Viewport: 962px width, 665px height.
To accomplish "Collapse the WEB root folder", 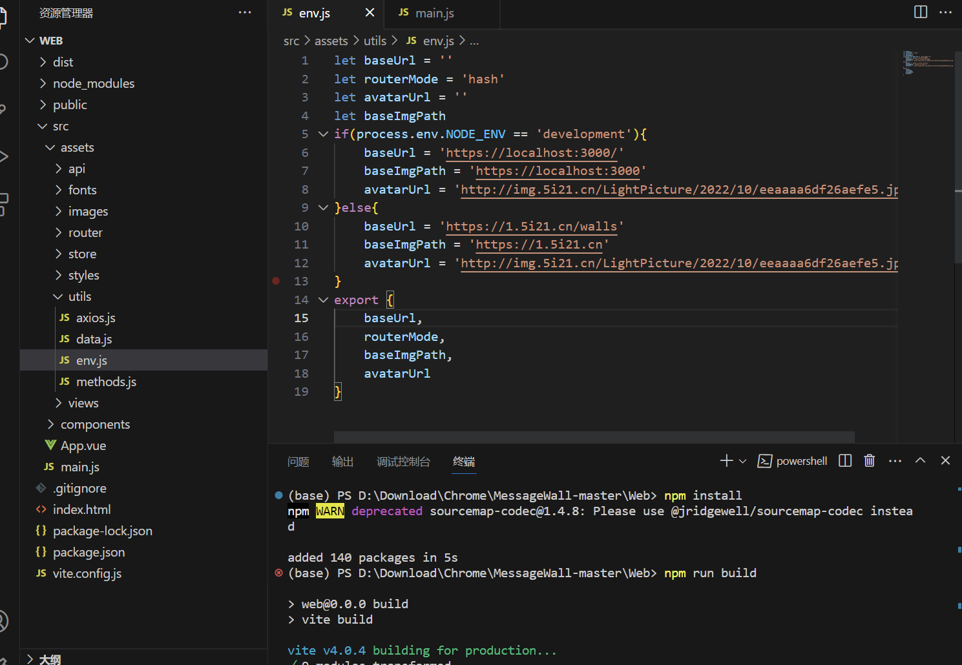I will tap(30, 41).
